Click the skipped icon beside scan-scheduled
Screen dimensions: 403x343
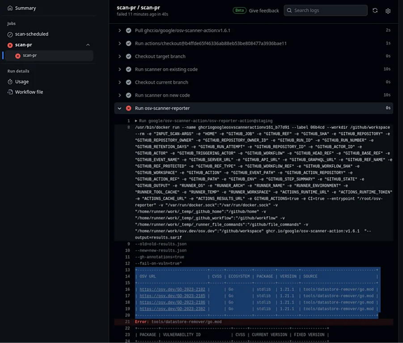(x=10, y=34)
